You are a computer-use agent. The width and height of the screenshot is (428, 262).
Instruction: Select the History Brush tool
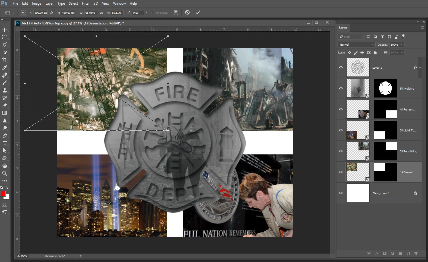tap(5, 98)
